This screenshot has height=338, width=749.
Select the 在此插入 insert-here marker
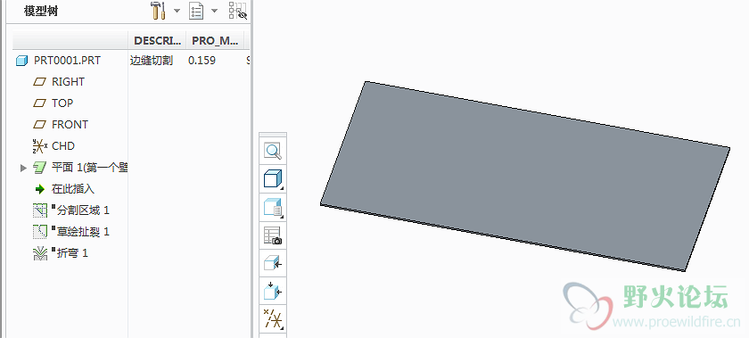click(x=72, y=189)
